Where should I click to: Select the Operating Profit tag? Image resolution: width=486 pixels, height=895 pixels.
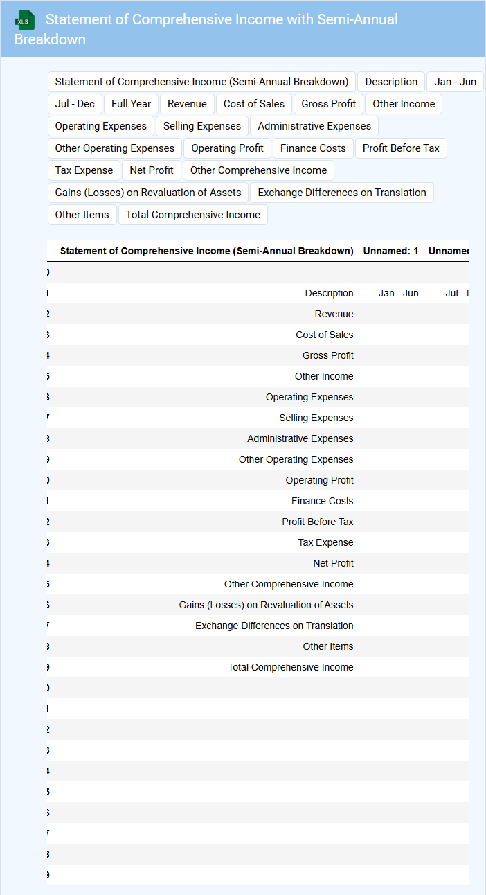tap(227, 148)
